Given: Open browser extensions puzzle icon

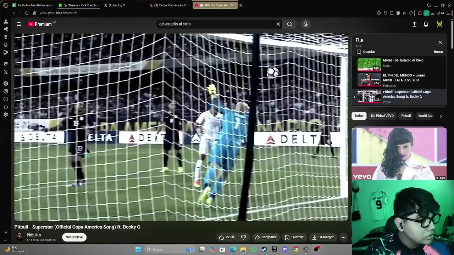Looking at the screenshot, I should 420,13.
